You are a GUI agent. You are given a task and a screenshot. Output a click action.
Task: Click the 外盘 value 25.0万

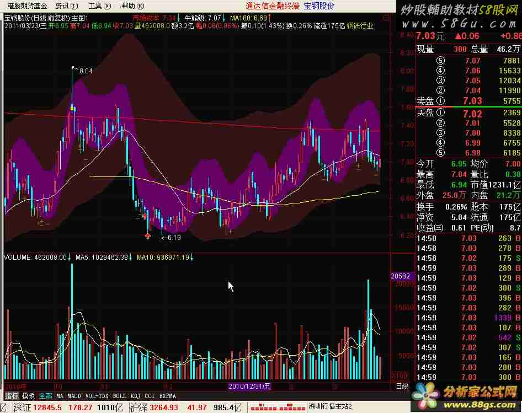pyautogui.click(x=455, y=195)
